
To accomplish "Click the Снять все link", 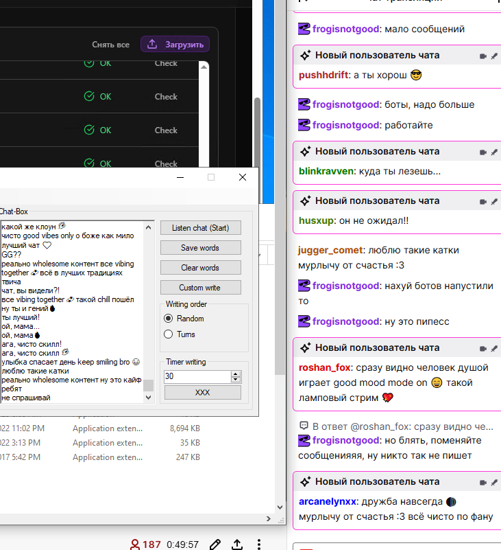I will [111, 45].
